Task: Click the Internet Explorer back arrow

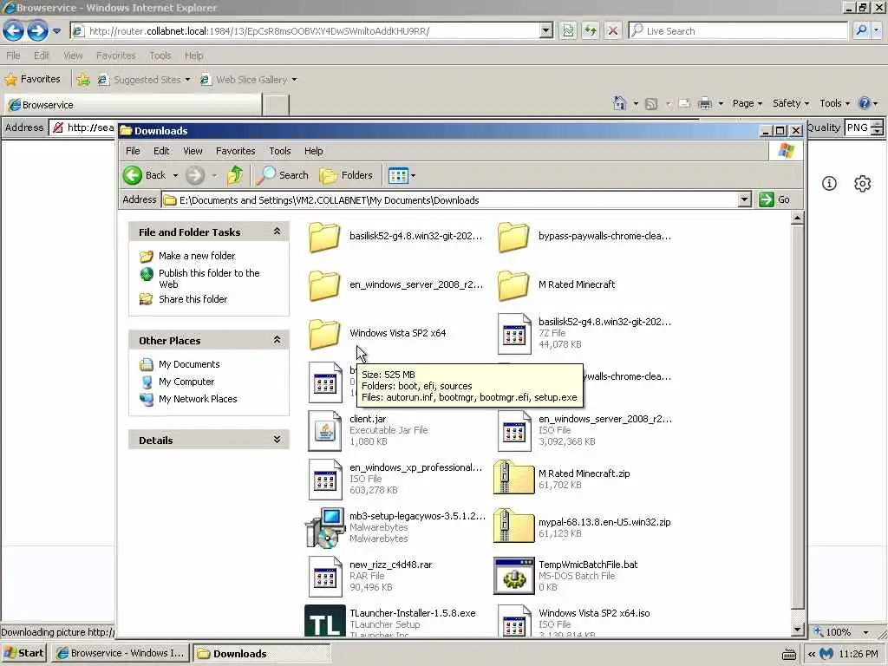Action: point(13,30)
